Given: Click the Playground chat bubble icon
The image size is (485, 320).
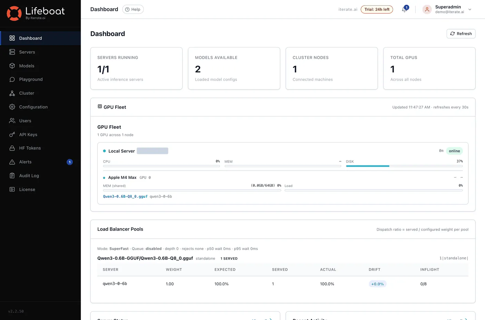Looking at the screenshot, I should (12, 79).
